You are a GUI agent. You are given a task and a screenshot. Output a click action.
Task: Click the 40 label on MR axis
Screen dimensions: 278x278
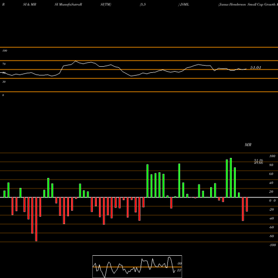[x=271, y=183]
